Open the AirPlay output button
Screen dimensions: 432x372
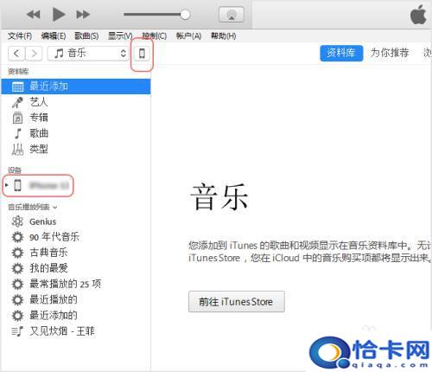point(232,15)
